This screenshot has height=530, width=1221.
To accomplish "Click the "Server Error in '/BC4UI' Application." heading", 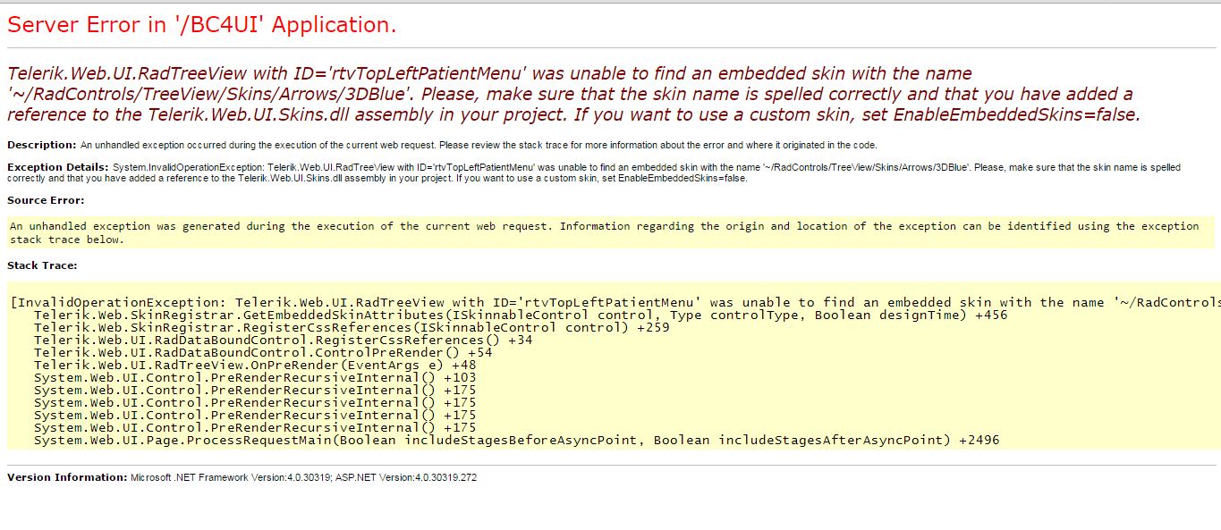I will (201, 25).
